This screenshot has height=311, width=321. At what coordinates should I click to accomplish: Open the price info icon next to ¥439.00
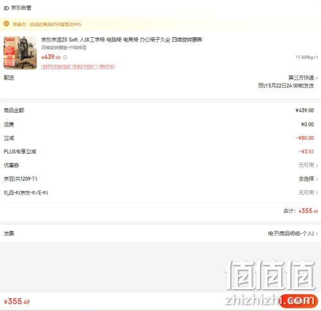click(65, 57)
